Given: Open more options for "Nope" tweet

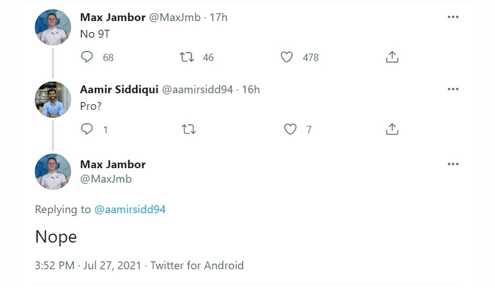Looking at the screenshot, I should tap(453, 164).
